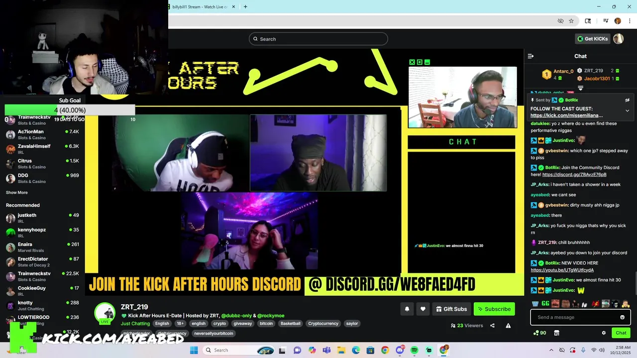The height and width of the screenshot is (358, 637).
Task: Click third-party cookies eye icon
Action: 560,21
